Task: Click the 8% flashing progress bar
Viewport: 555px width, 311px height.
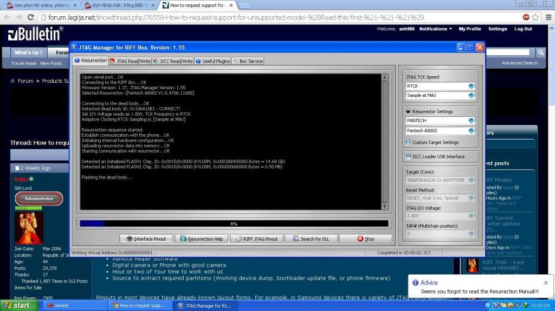Action: 234,224
